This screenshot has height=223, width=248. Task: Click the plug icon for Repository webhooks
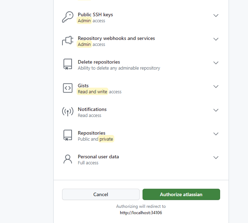pos(67,41)
